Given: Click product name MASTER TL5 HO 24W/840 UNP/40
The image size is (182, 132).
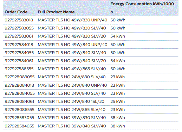Looking at the screenshot, I should point(72,85).
